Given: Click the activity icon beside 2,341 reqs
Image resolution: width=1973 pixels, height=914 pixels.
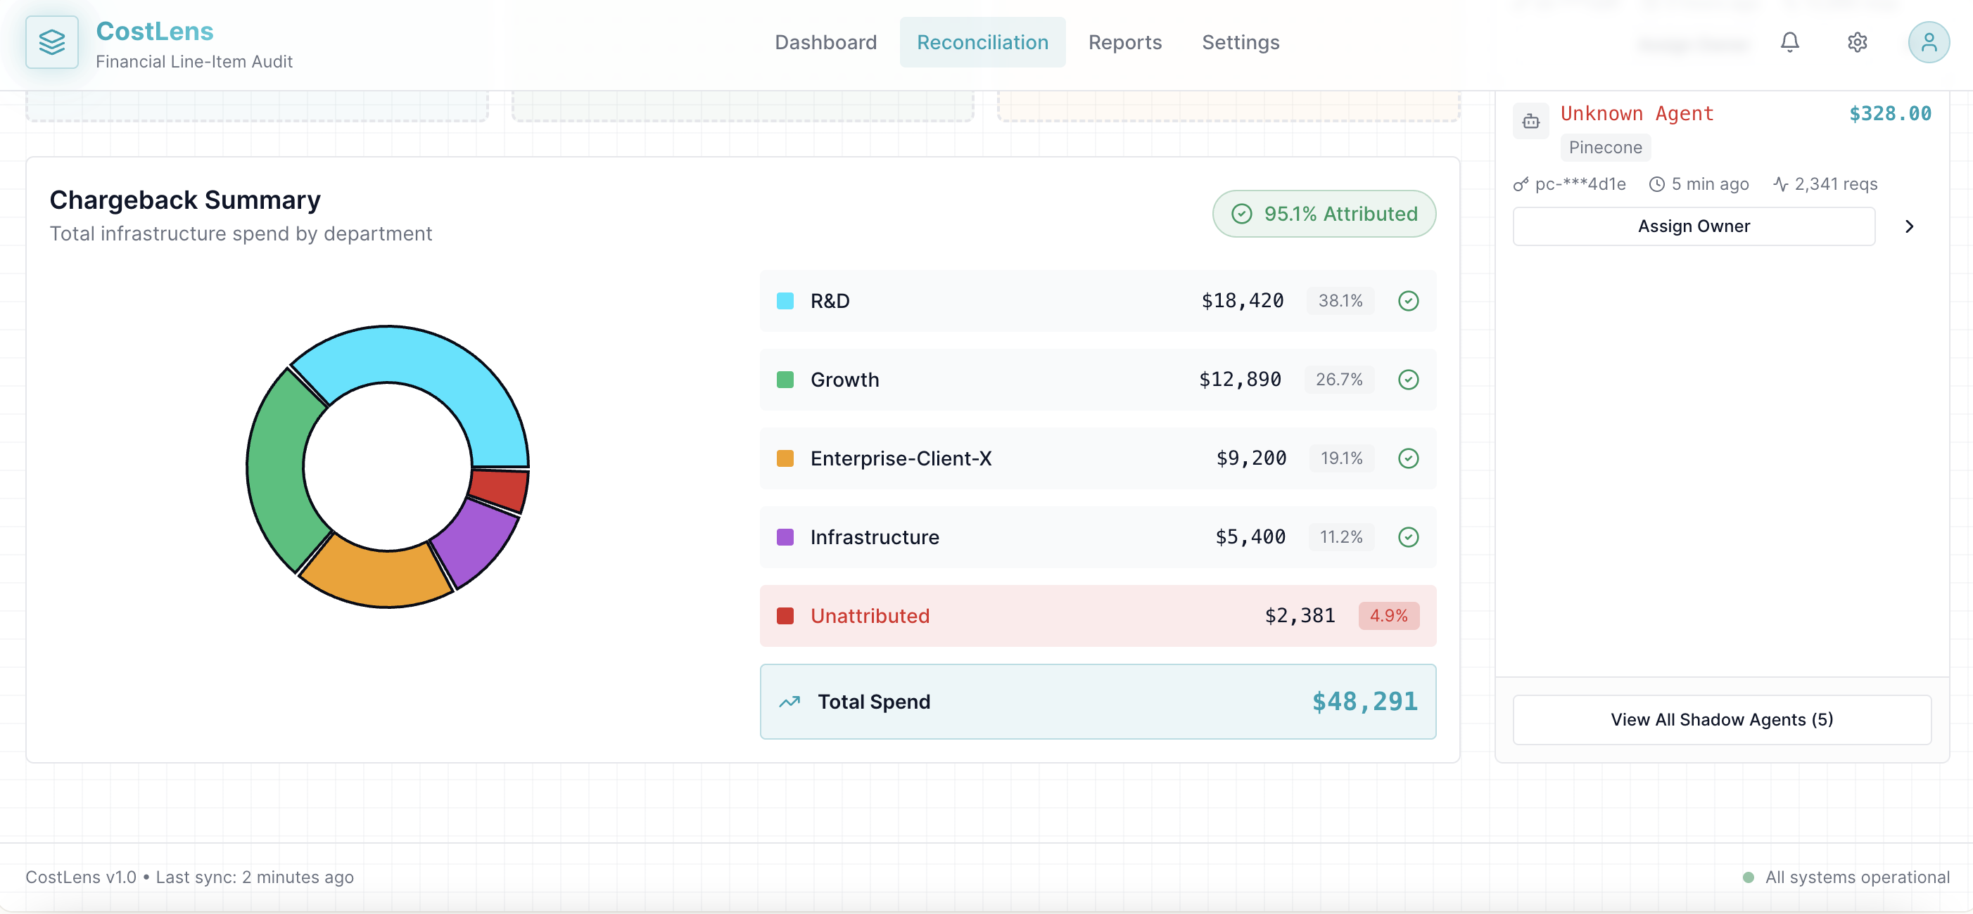Looking at the screenshot, I should [x=1780, y=184].
